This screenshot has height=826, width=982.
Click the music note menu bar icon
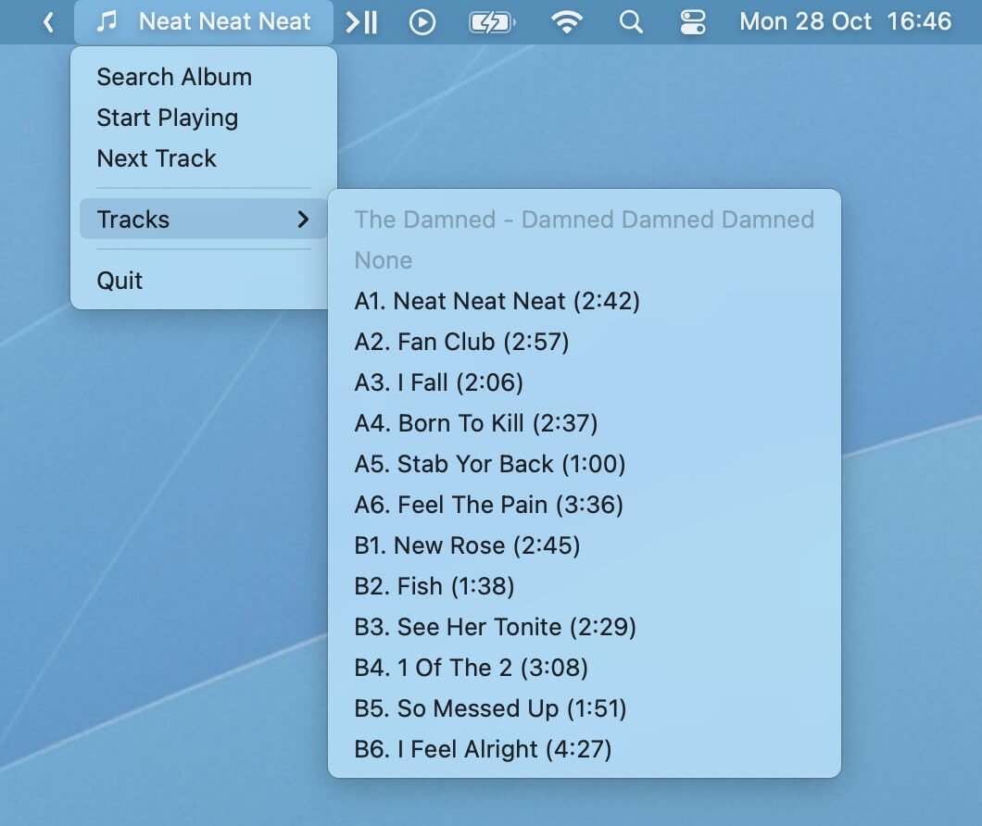[107, 21]
